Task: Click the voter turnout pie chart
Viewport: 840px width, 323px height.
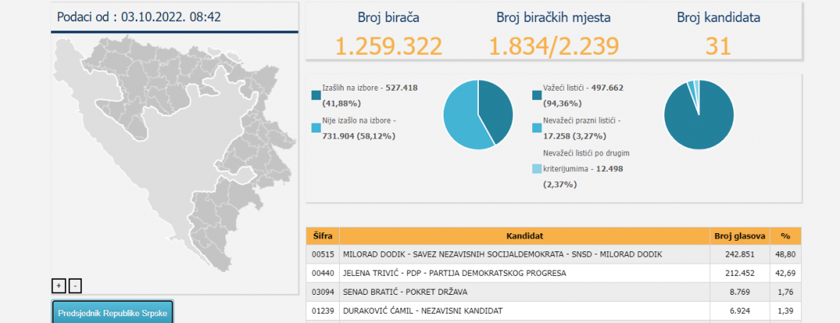Action: point(478,114)
